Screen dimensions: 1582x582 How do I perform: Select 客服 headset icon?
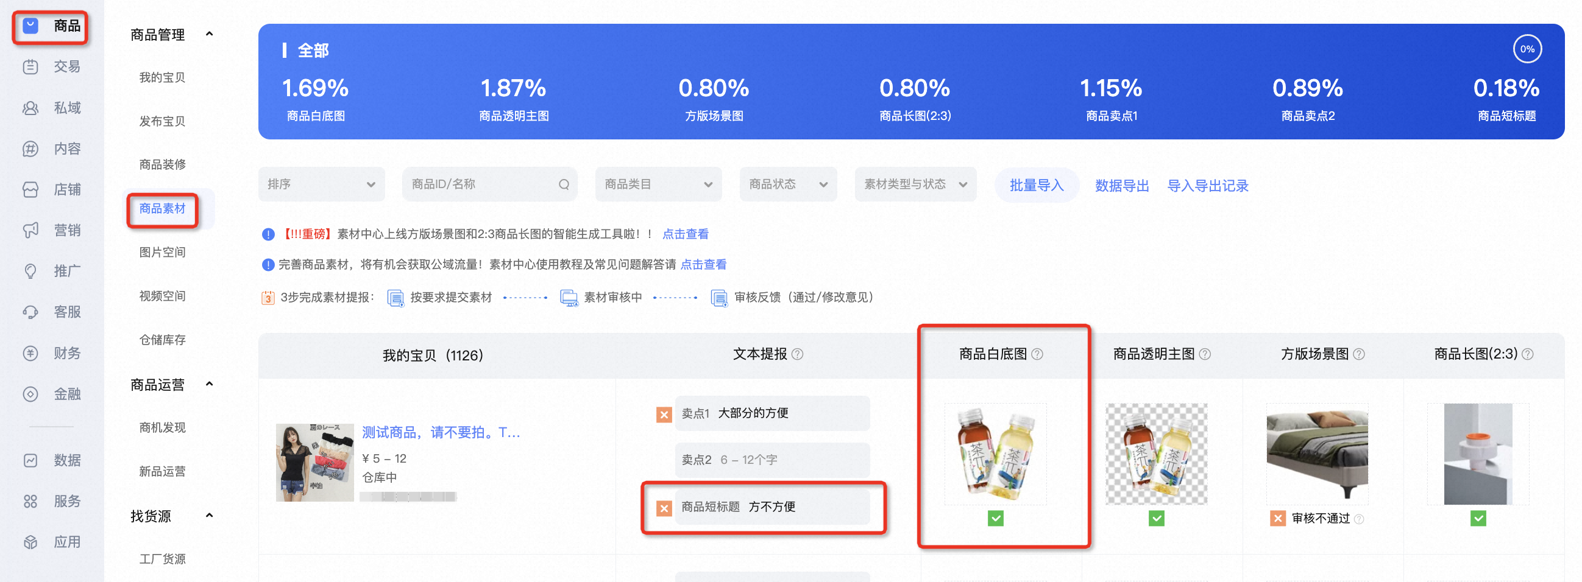pyautogui.click(x=30, y=312)
